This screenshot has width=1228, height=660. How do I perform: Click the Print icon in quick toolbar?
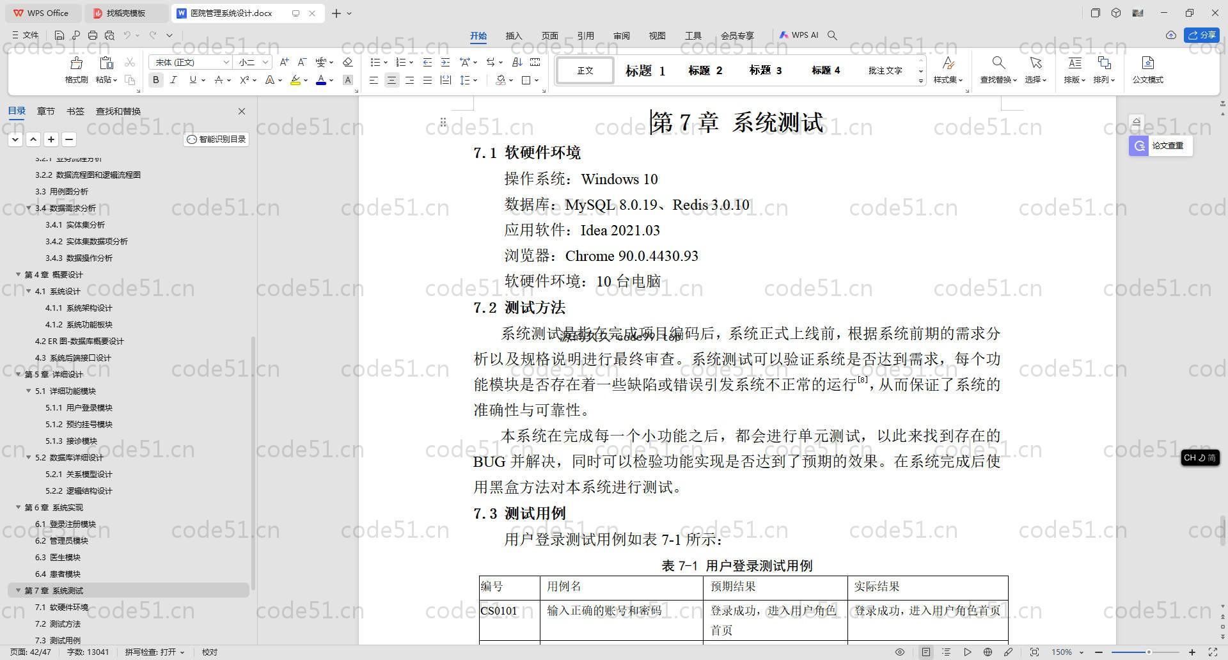[x=93, y=35]
